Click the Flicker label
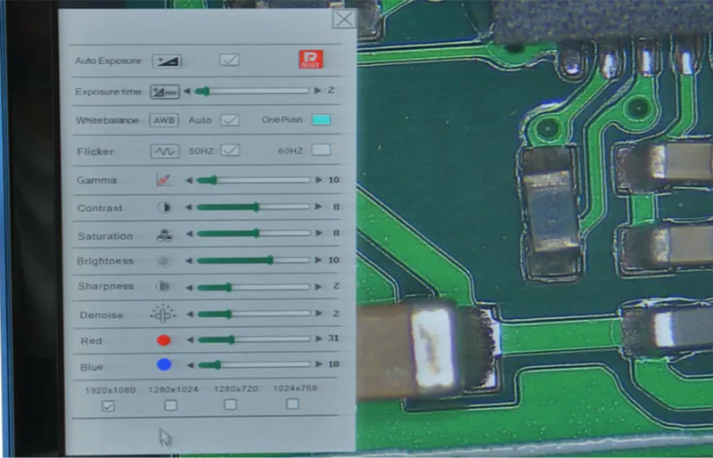The image size is (713, 458). 95,151
